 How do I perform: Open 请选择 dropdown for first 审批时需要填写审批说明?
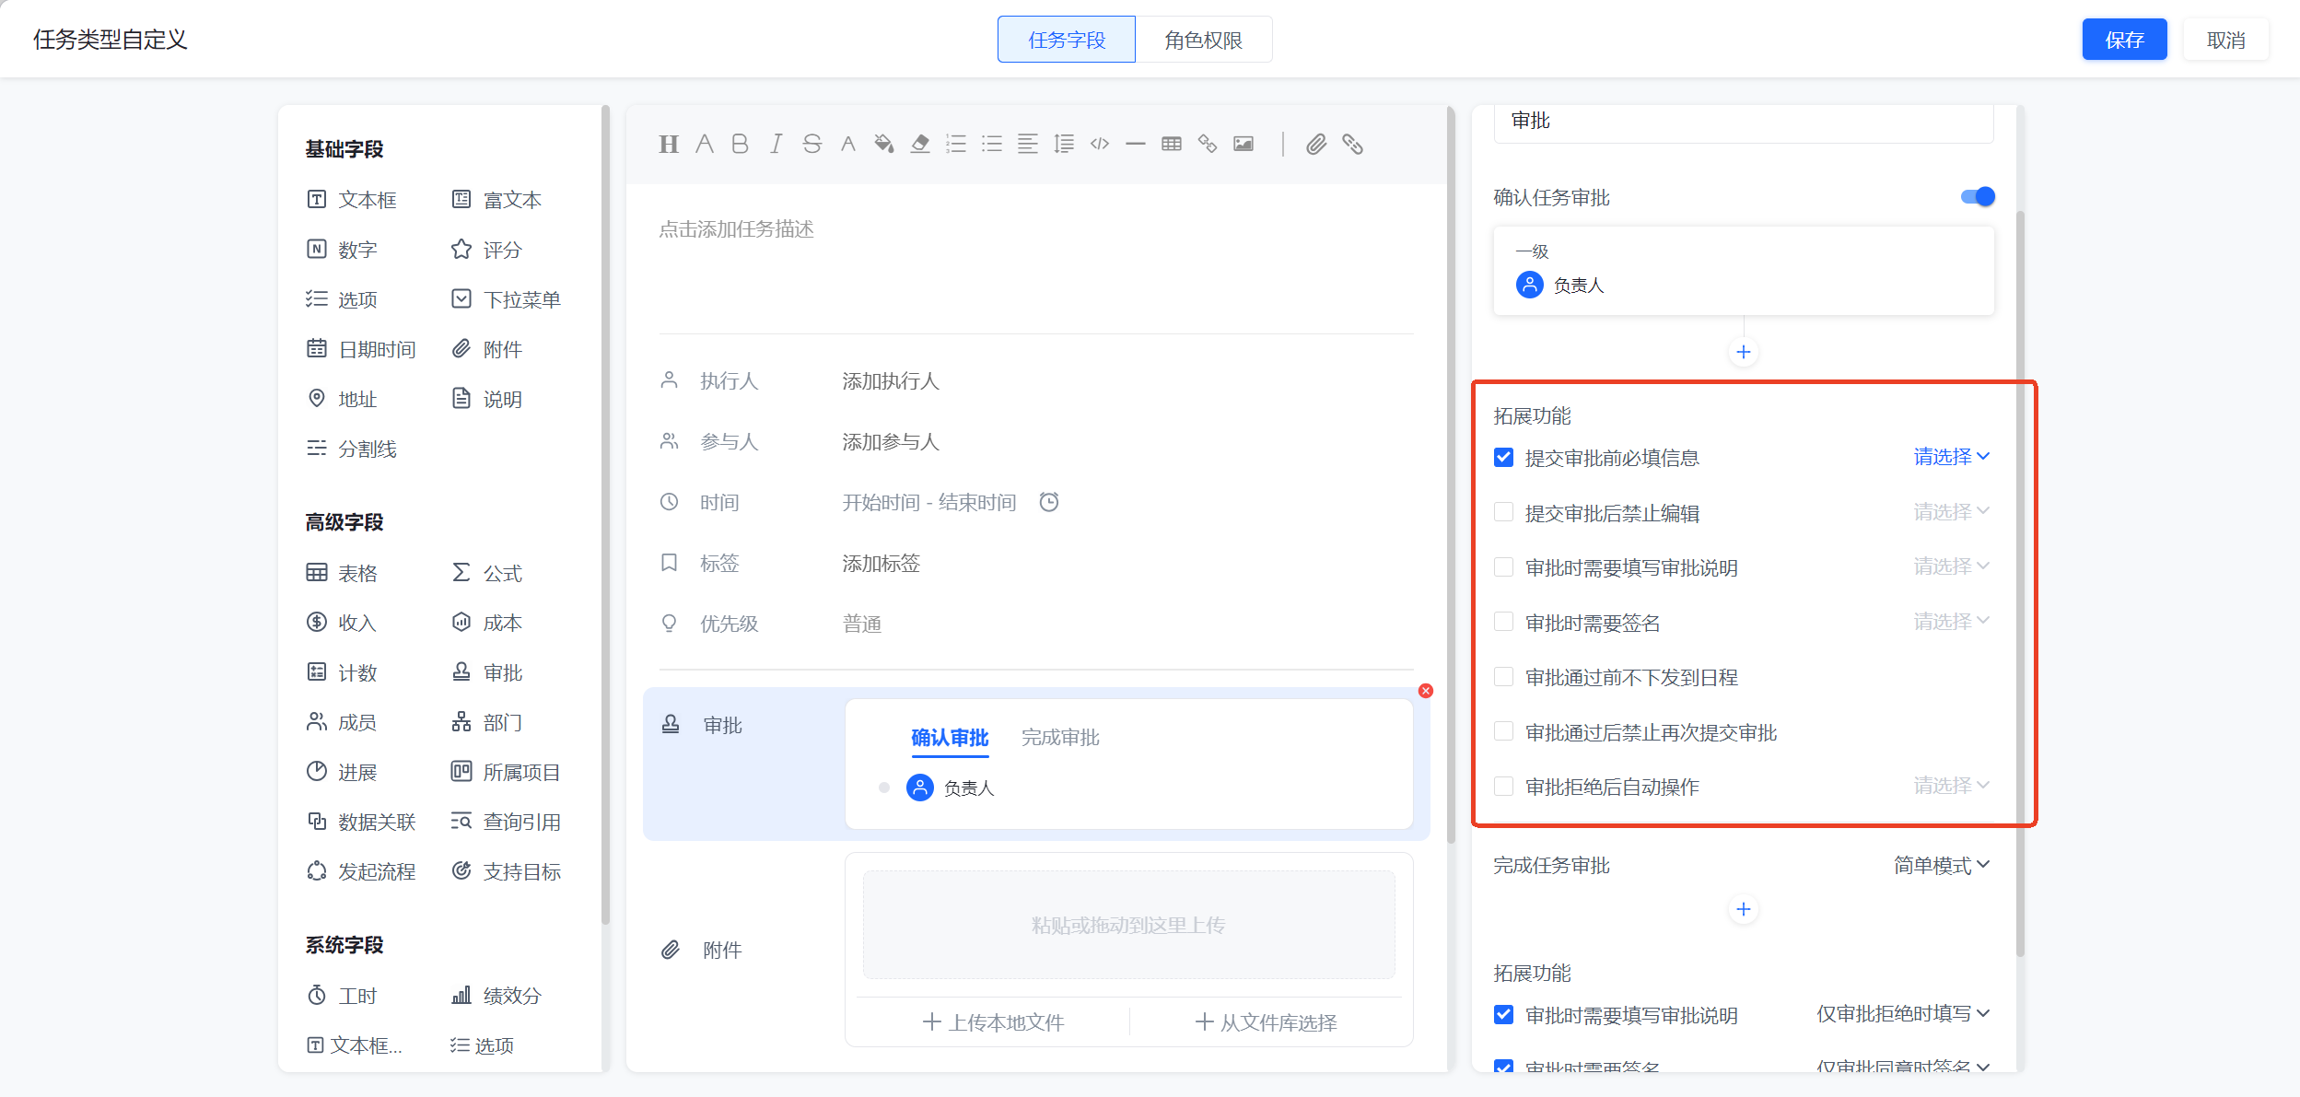pyautogui.click(x=1952, y=566)
